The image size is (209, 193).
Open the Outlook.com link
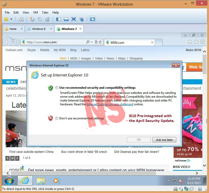(x=14, y=50)
